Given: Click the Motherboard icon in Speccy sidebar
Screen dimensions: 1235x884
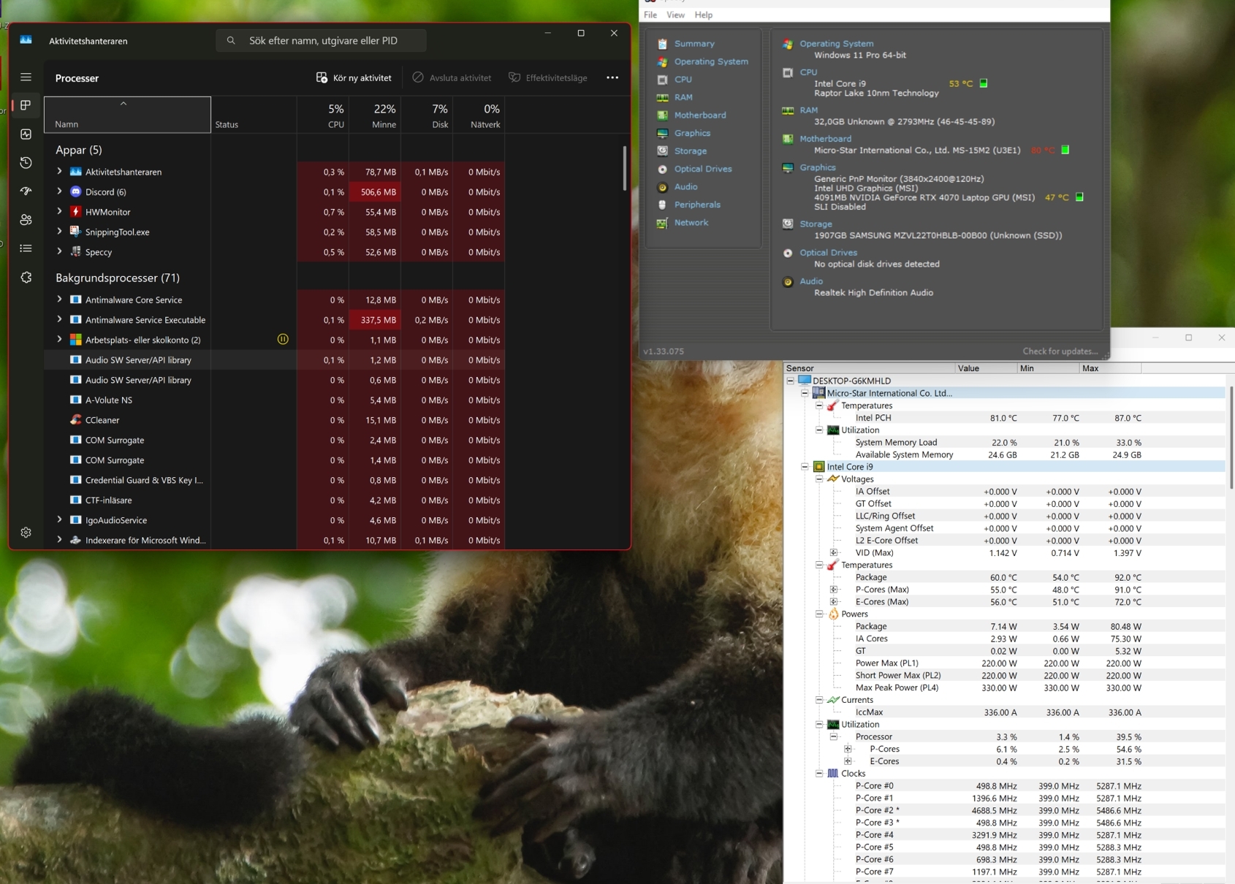Looking at the screenshot, I should (662, 115).
